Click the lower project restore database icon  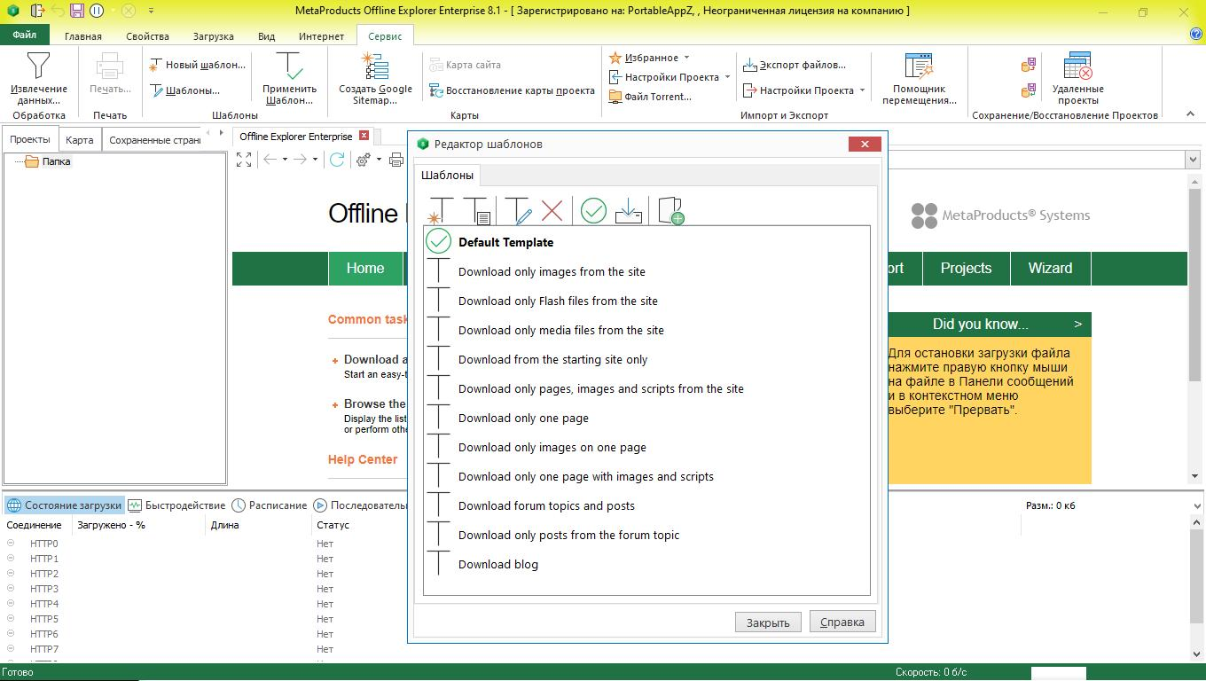coord(1029,90)
